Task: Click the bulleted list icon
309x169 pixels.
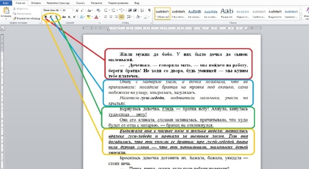Action: click(106, 11)
